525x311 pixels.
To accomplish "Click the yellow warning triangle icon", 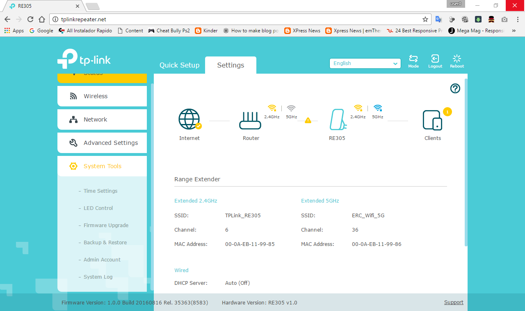I will click(x=308, y=120).
